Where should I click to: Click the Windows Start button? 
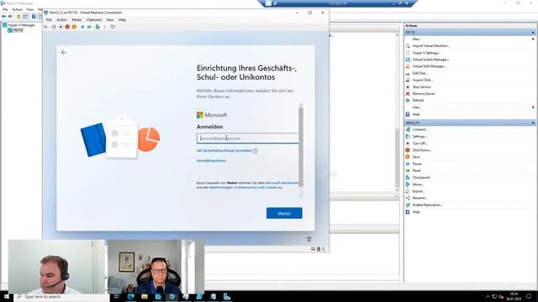click(x=7, y=296)
